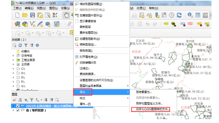The height and width of the screenshot is (123, 219).
Task: Save project with the floppy disk icon
Action: tap(33, 15)
